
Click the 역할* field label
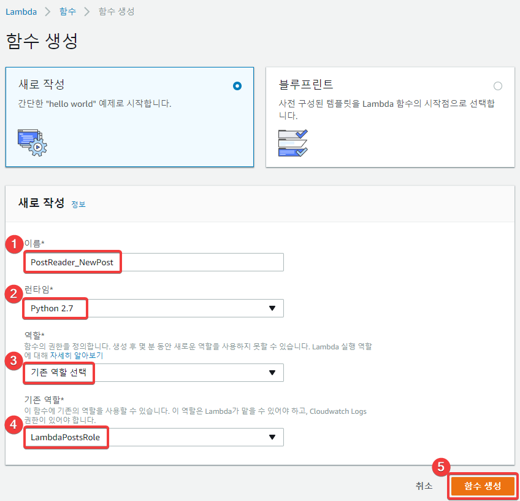pyautogui.click(x=34, y=335)
